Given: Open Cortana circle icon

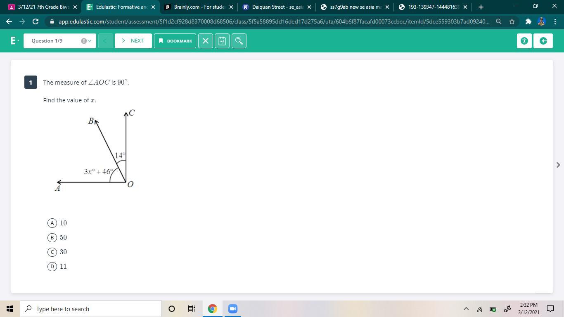Looking at the screenshot, I should tap(172, 309).
